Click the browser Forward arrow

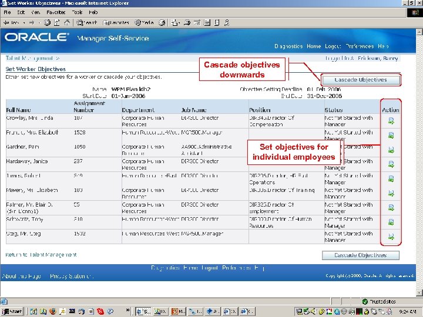(x=32, y=23)
